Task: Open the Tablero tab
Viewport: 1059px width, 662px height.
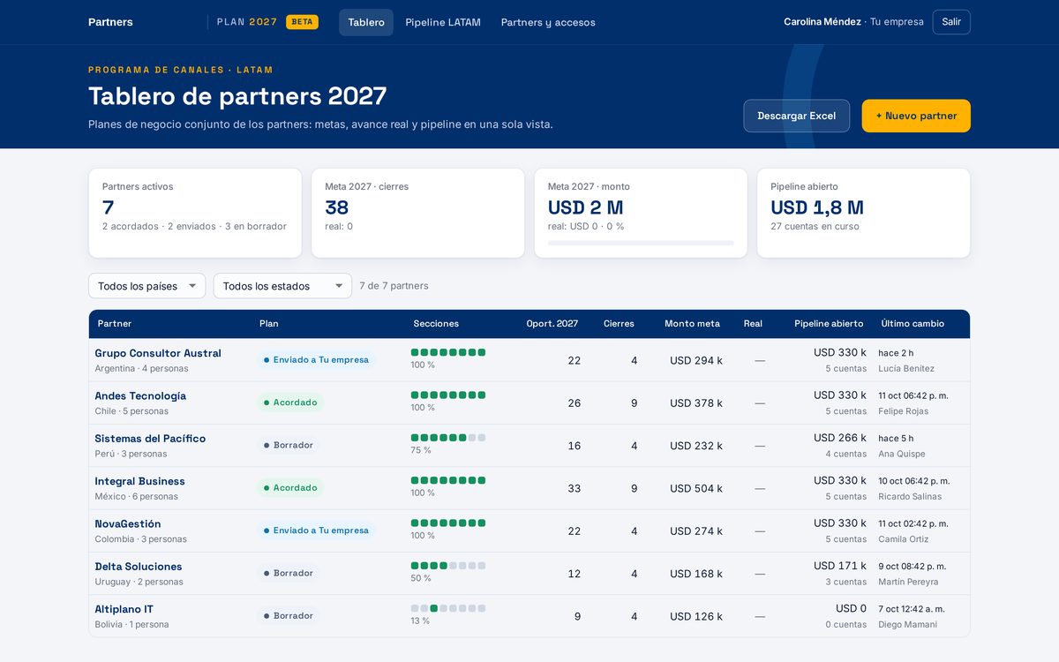Action: 366,22
